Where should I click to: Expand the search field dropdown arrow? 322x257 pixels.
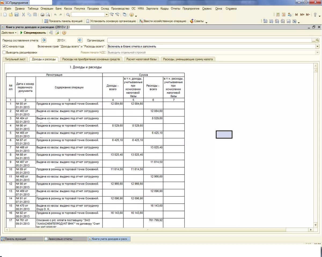(x=107, y=14)
